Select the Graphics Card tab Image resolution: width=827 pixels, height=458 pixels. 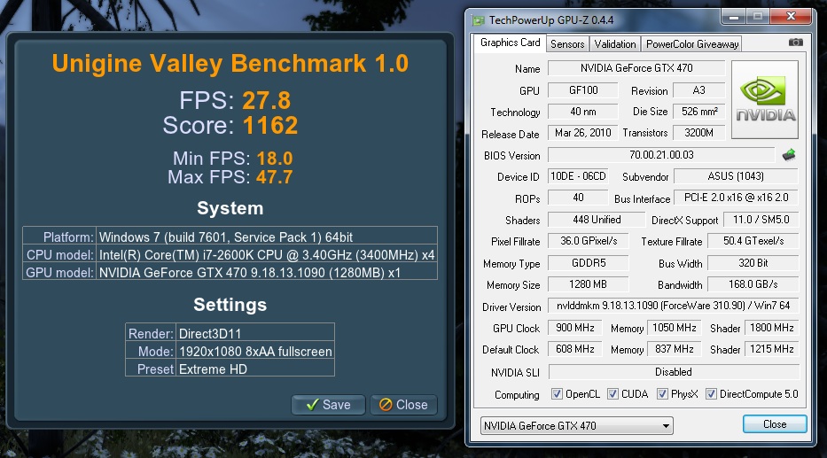[510, 43]
